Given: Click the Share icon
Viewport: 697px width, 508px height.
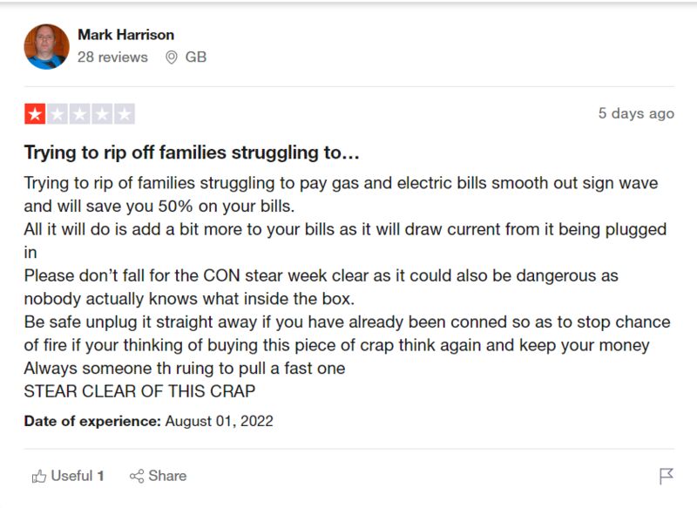Looking at the screenshot, I should point(135,477).
